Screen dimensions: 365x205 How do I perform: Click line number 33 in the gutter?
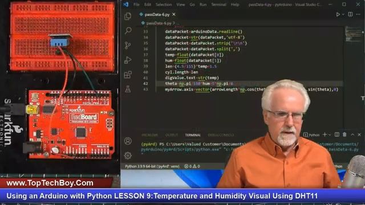pyautogui.click(x=145, y=32)
